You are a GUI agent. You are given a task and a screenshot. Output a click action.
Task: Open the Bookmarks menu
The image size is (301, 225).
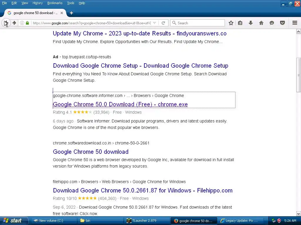55,3
